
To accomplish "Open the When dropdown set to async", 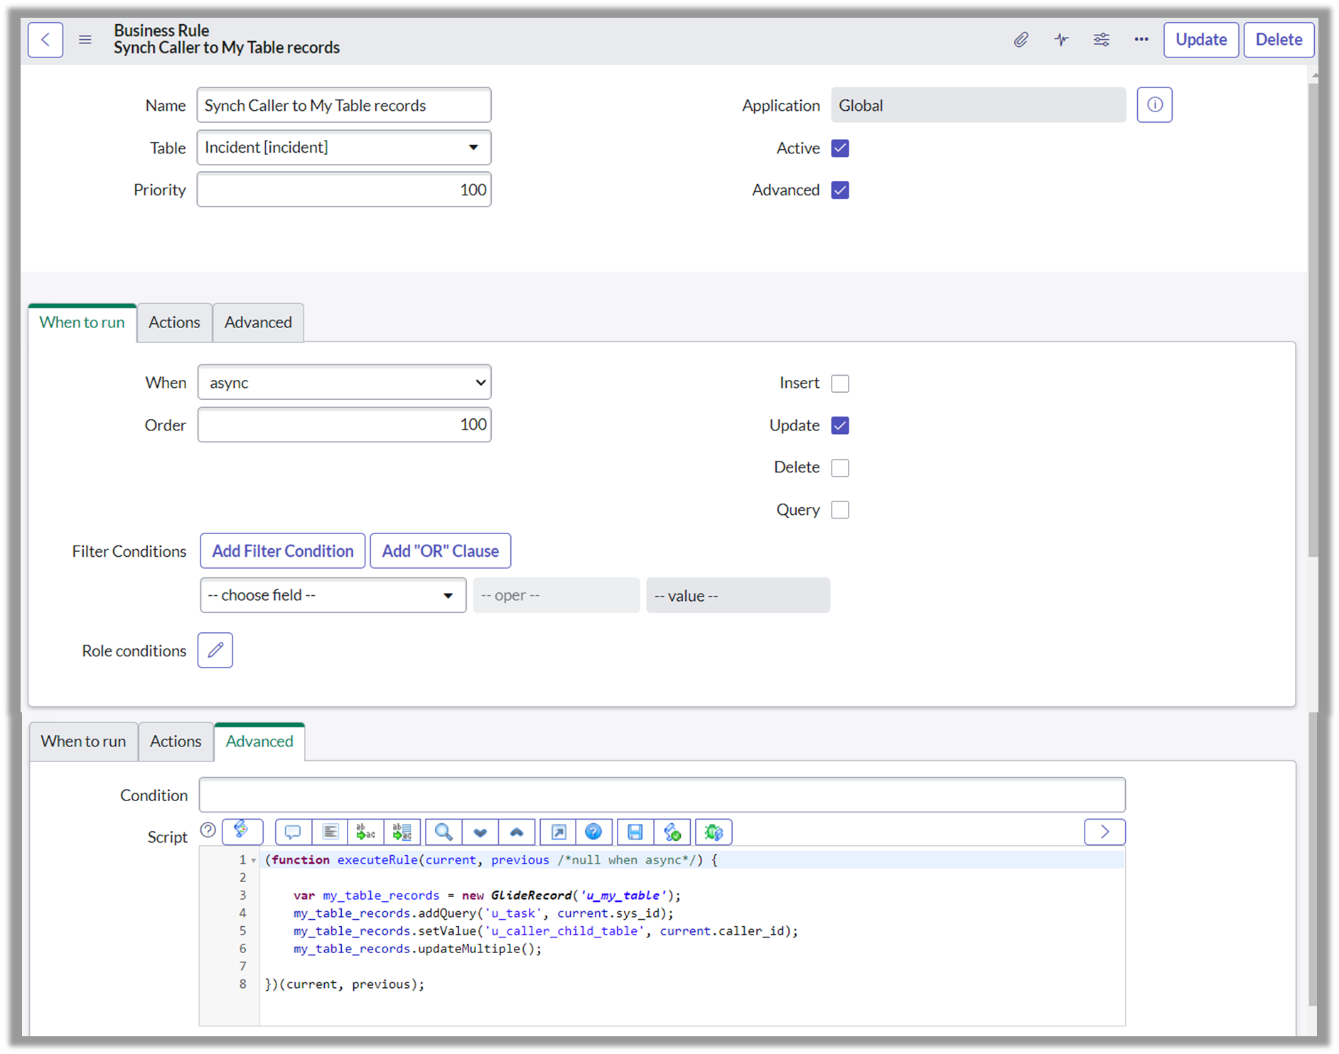I will pyautogui.click(x=345, y=382).
